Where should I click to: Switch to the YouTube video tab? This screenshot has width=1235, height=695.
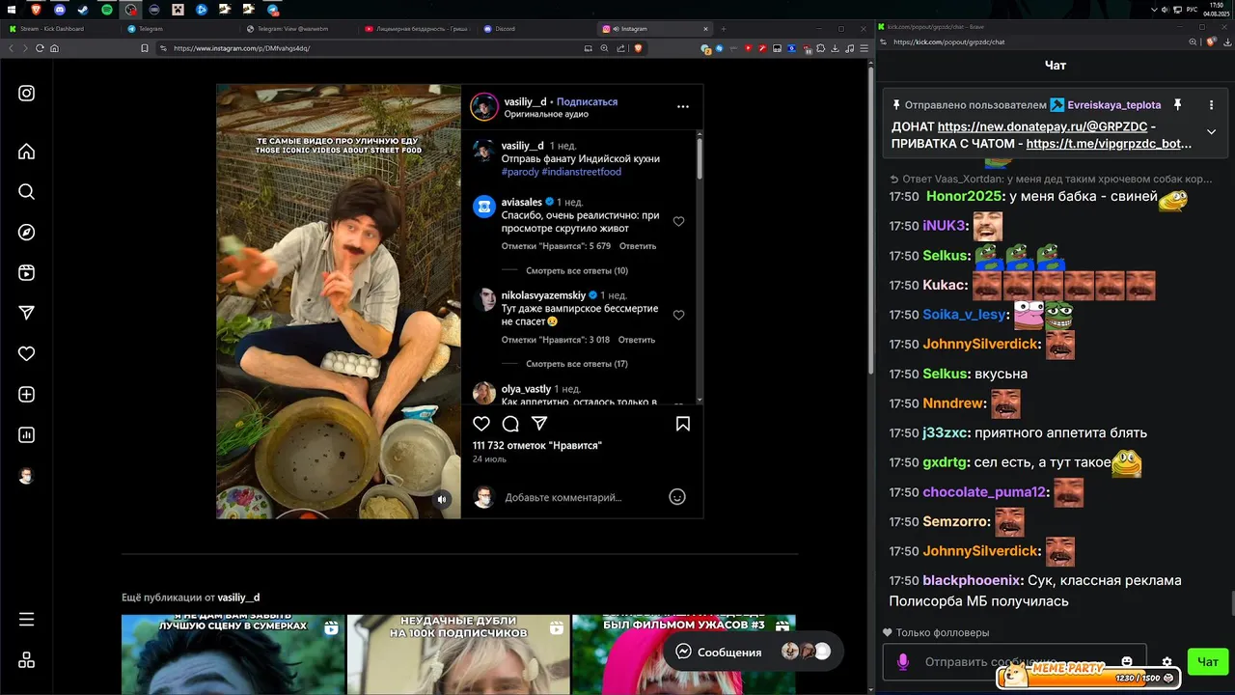417,29
